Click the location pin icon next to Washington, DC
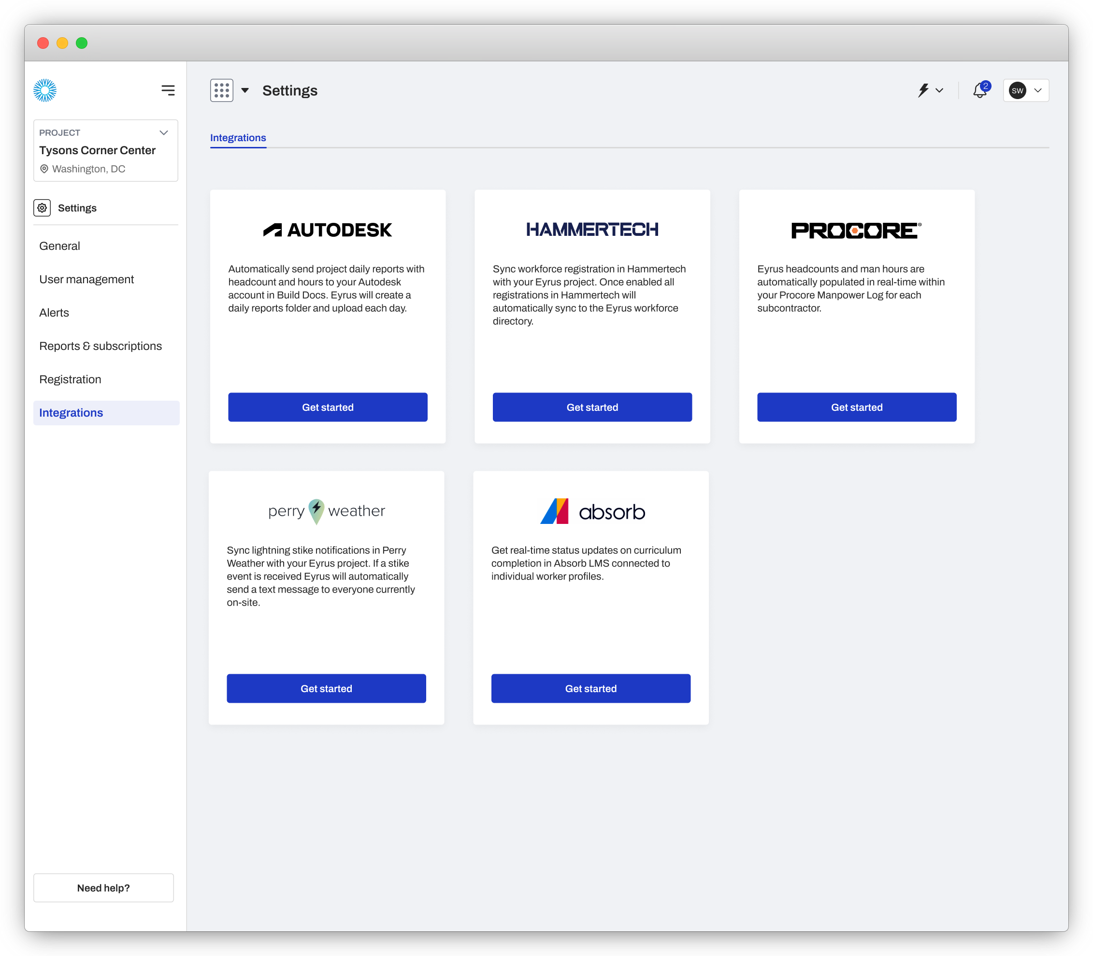This screenshot has height=956, width=1093. (44, 169)
